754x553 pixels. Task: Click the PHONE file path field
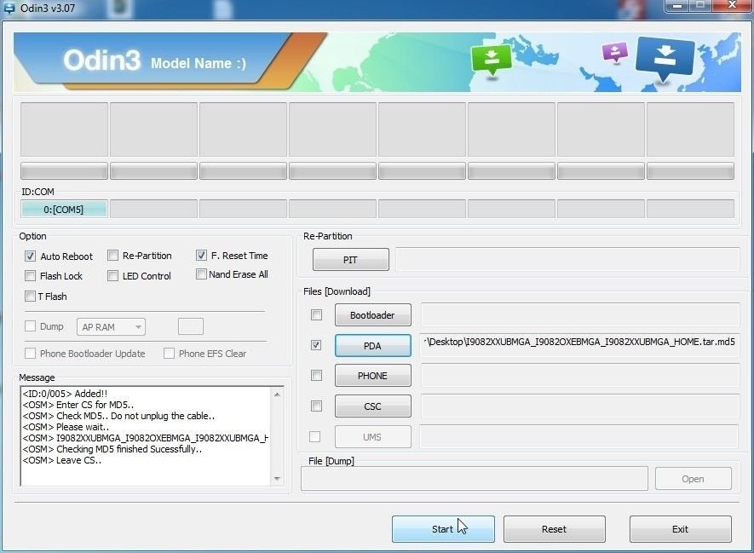[x=579, y=376]
